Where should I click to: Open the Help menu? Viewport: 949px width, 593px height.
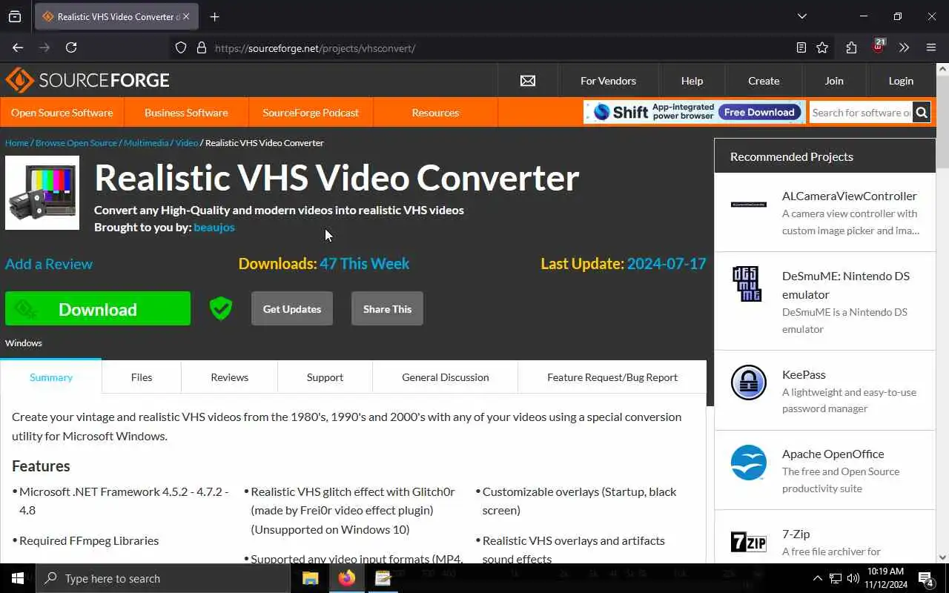click(x=692, y=81)
